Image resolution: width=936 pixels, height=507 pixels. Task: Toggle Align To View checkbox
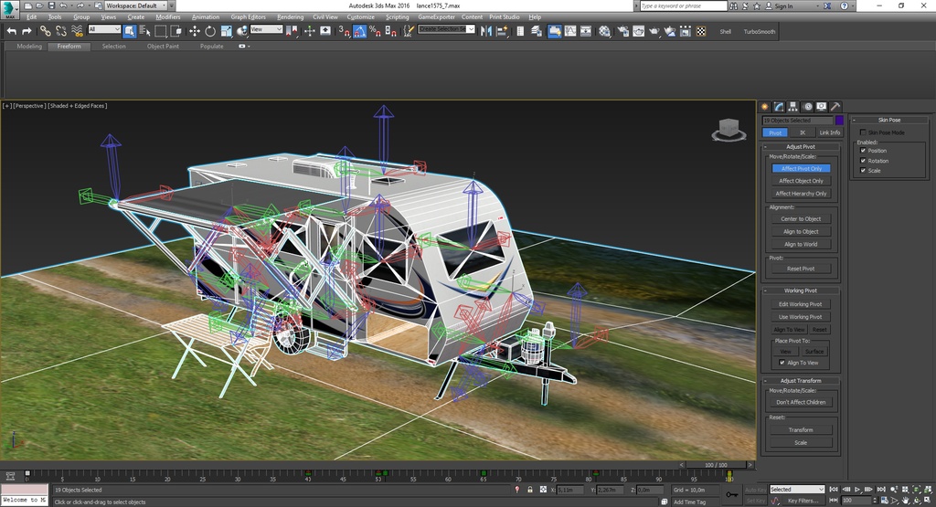point(782,363)
